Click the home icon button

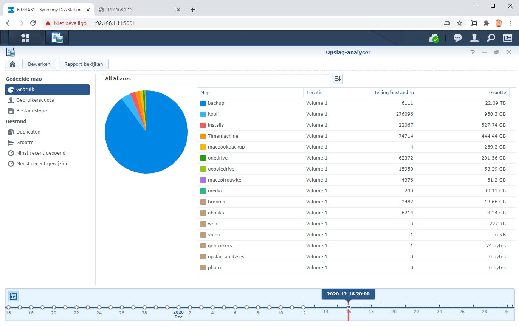12,64
